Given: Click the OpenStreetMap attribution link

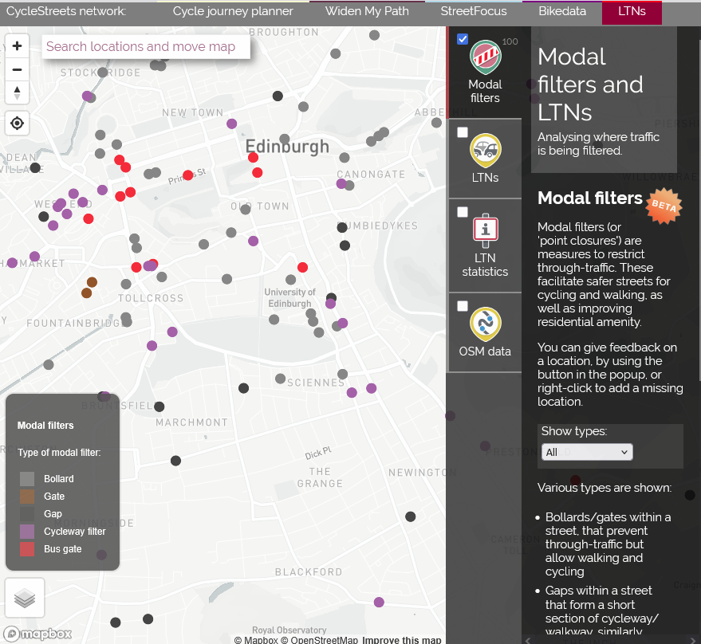Looking at the screenshot, I should pos(324,640).
